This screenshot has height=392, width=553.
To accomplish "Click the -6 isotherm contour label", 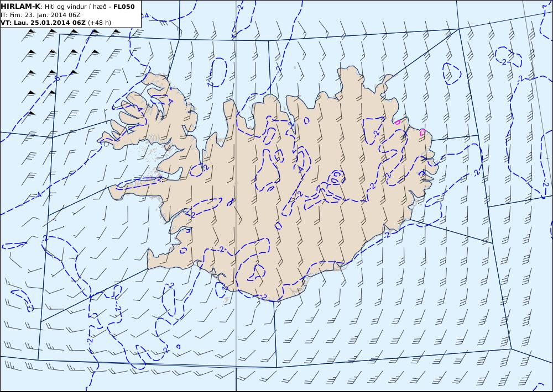I will [58, 78].
